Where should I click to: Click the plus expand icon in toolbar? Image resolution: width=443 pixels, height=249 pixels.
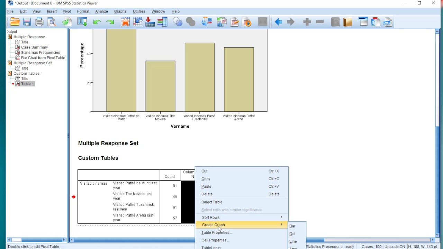pos(307,22)
